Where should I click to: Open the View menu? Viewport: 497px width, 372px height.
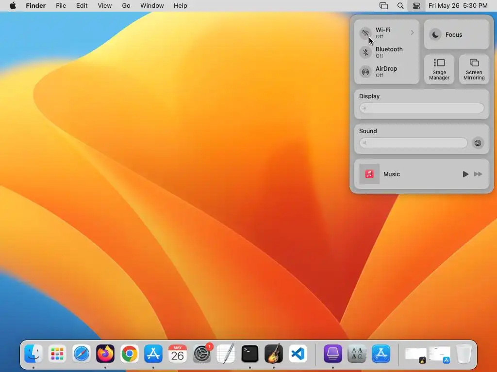(105, 6)
